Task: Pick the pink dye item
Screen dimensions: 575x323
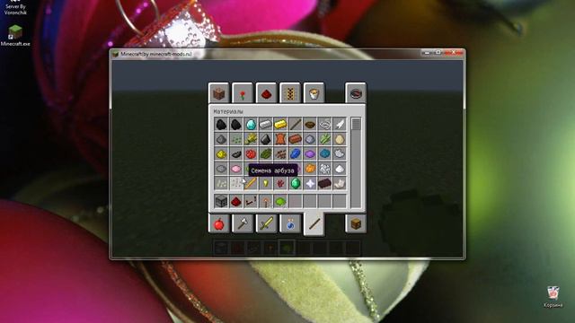Action: coord(236,169)
